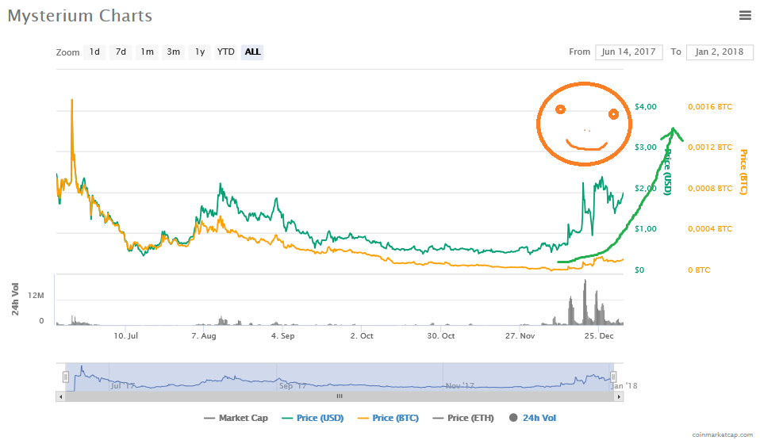
Task: Click the 2. Oct date label
Action: 362,336
